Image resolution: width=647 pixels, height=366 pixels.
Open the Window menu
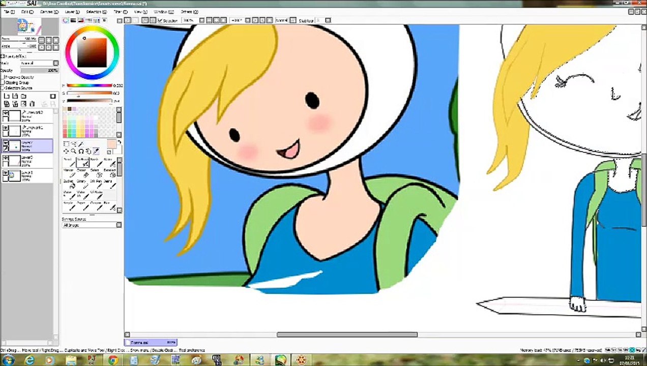pyautogui.click(x=163, y=12)
